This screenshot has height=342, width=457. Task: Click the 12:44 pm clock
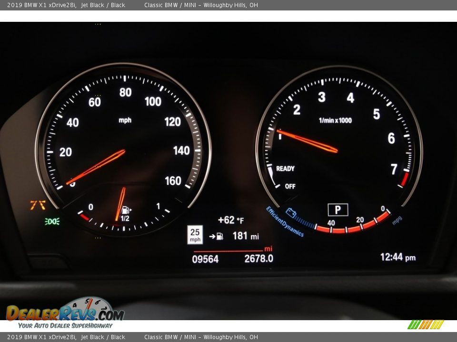(398, 257)
